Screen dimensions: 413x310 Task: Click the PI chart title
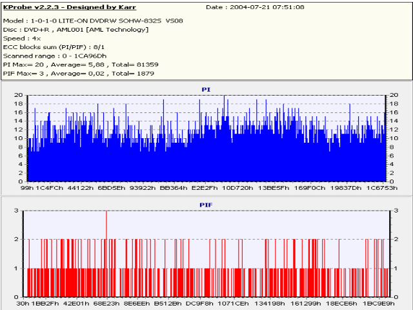pyautogui.click(x=206, y=90)
